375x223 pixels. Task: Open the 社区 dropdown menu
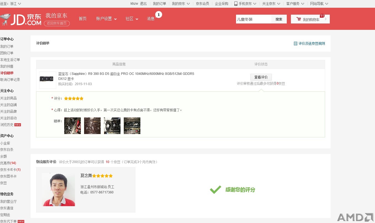[x=132, y=19]
